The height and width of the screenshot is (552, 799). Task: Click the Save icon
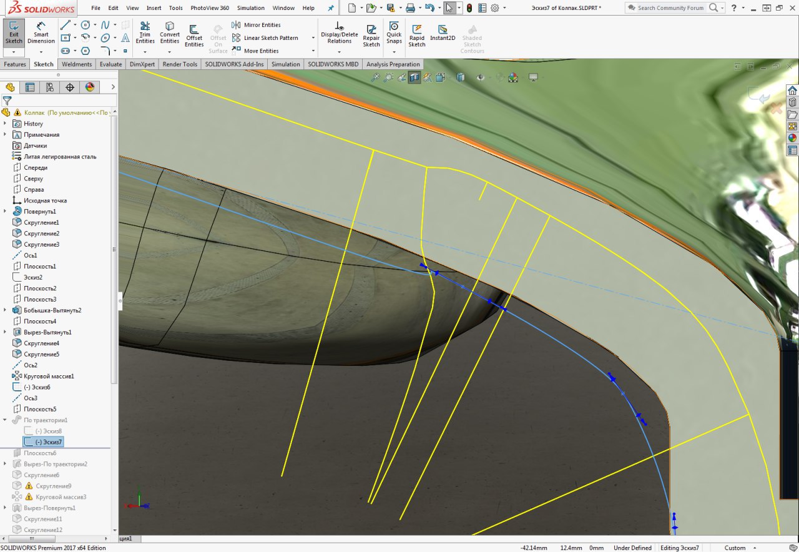[x=391, y=8]
